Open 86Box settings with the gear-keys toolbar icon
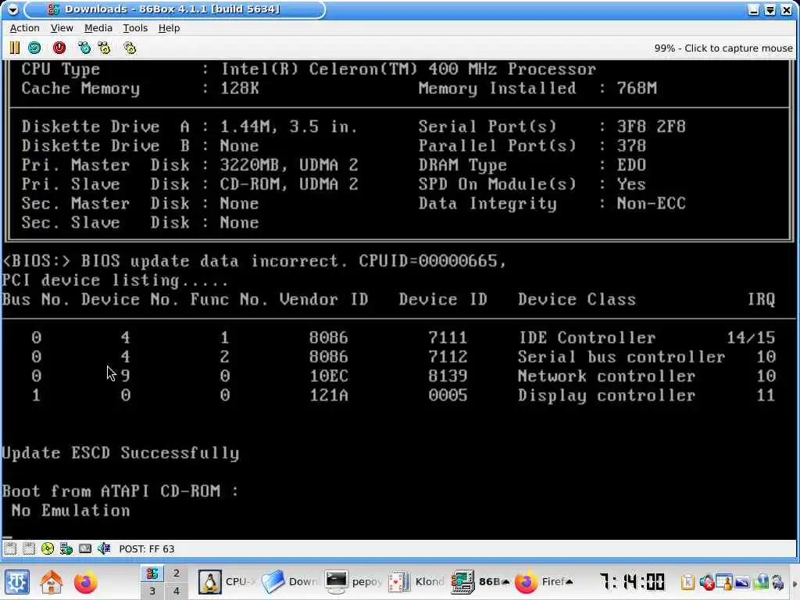This screenshot has width=800, height=600. pos(130,48)
